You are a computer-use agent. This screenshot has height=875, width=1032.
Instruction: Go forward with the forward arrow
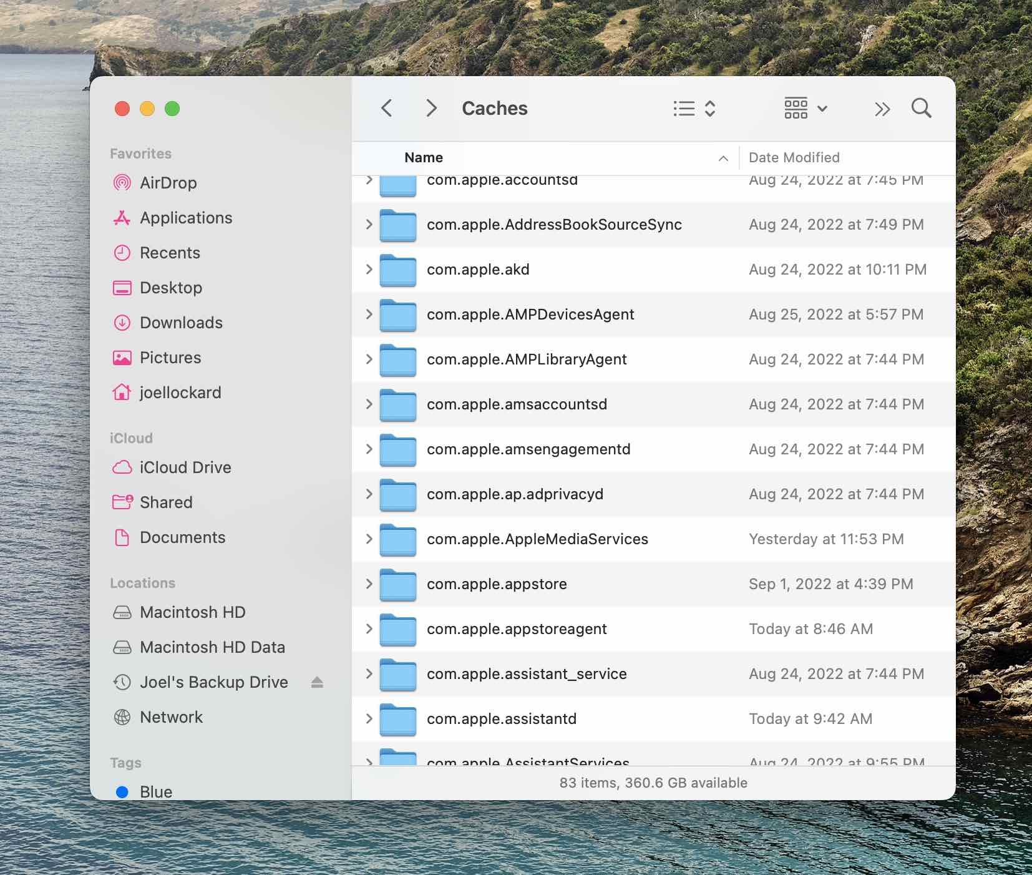[x=431, y=108]
